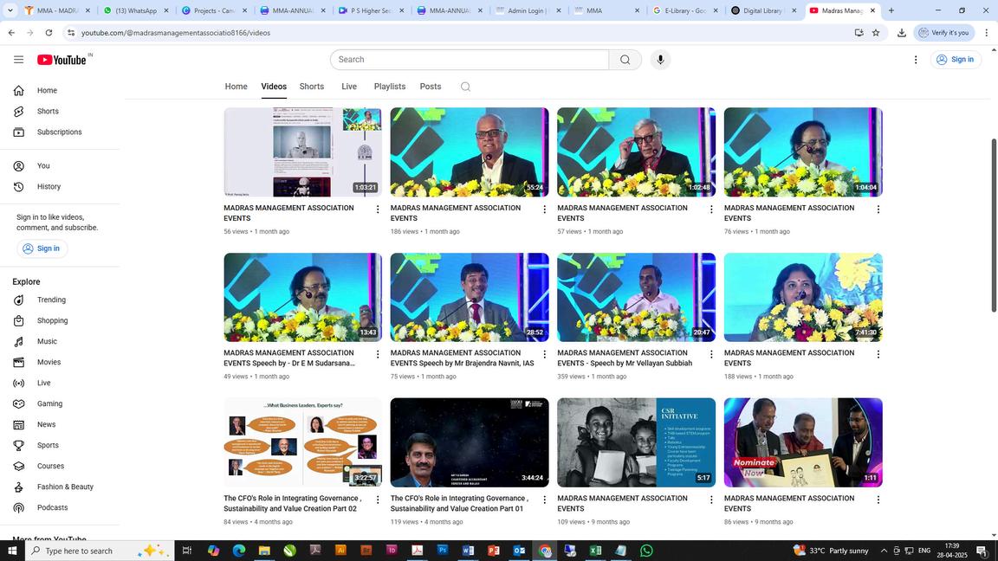The image size is (998, 561).
Task: Search within channel using magnifier icon
Action: pos(465,87)
